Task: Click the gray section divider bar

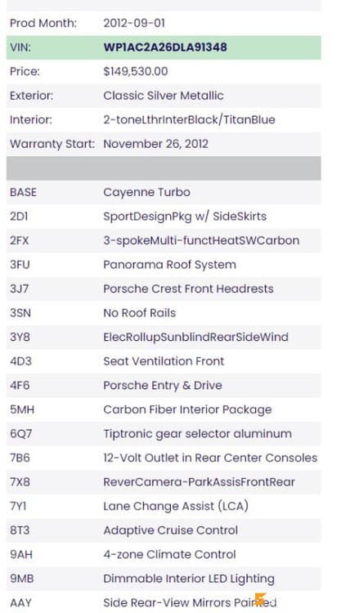Action: coord(164,168)
